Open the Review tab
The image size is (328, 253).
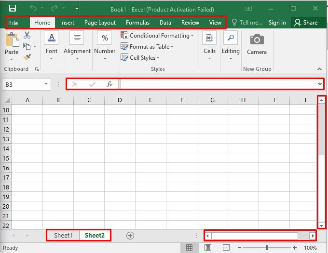[190, 23]
